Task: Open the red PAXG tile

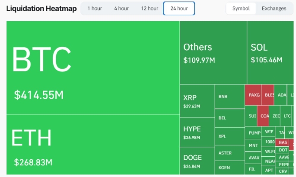Action: pos(253,95)
